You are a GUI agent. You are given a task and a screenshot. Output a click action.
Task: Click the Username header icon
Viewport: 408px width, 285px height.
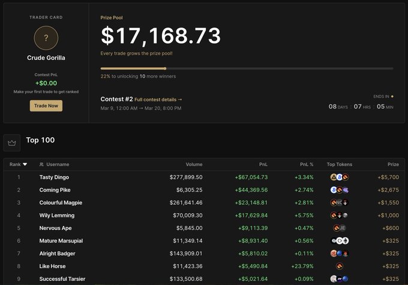coord(41,164)
